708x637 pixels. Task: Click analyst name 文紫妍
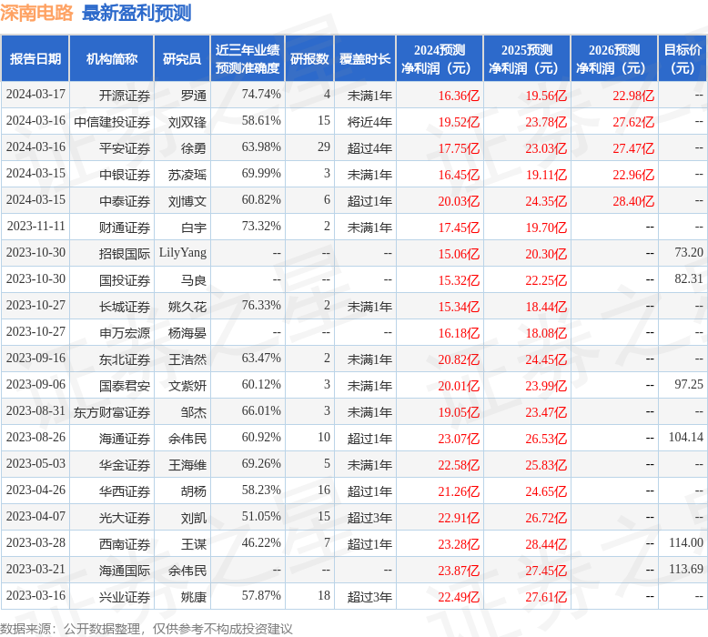[x=187, y=386]
